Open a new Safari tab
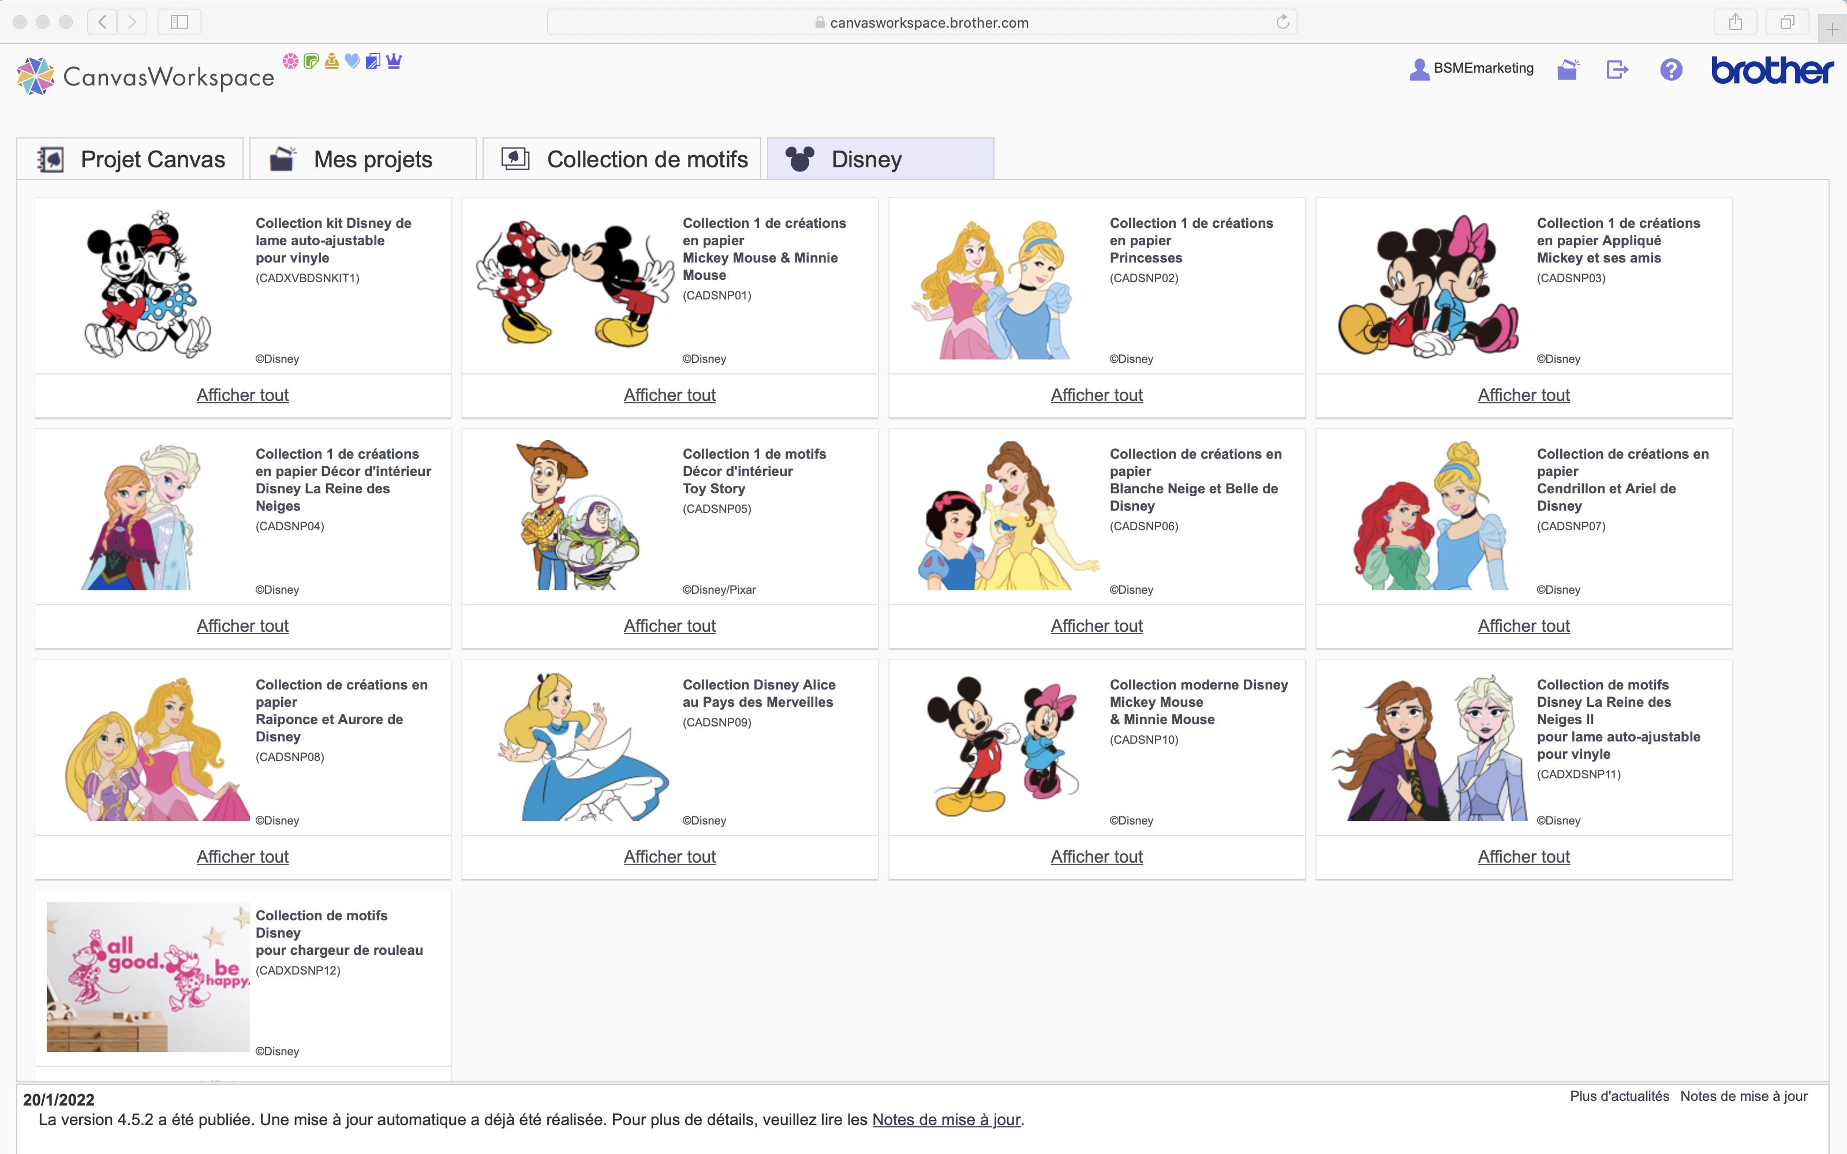1847x1154 pixels. [x=1832, y=30]
